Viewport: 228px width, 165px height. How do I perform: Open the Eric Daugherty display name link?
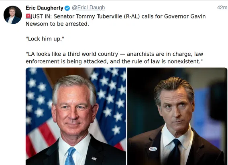pos(45,8)
